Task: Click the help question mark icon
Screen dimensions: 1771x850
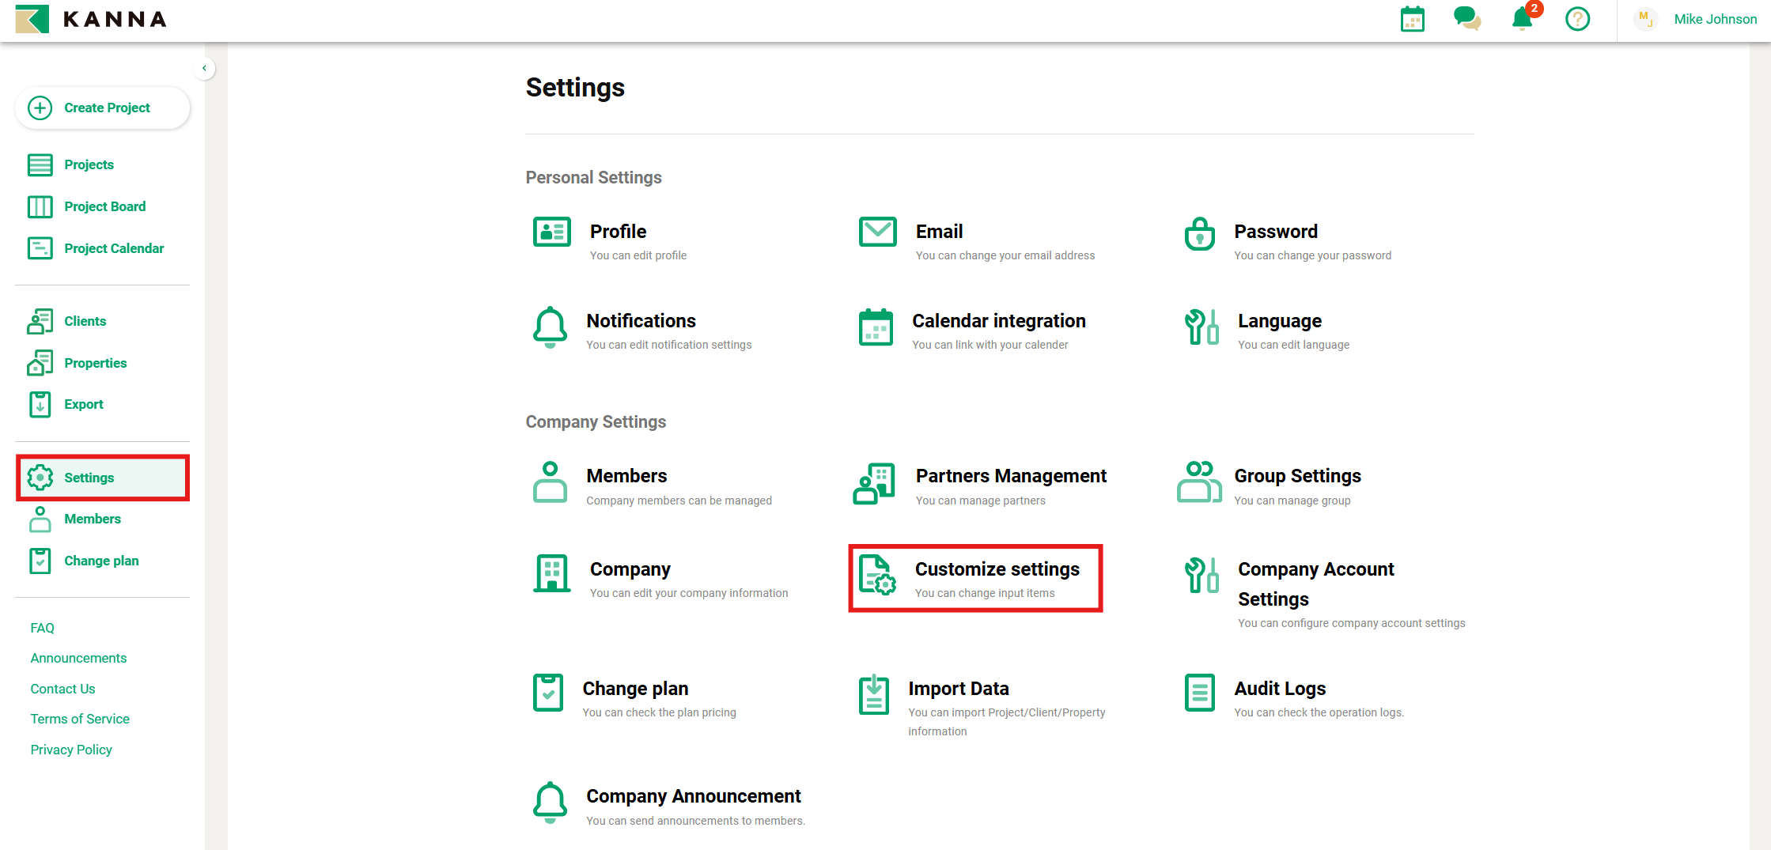Action: click(1577, 19)
